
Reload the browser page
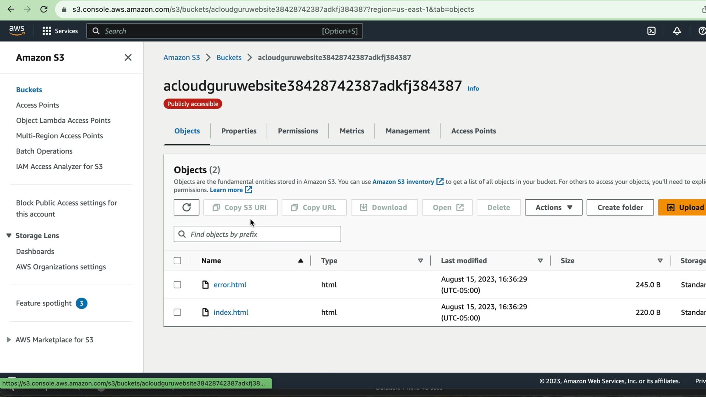(x=44, y=10)
